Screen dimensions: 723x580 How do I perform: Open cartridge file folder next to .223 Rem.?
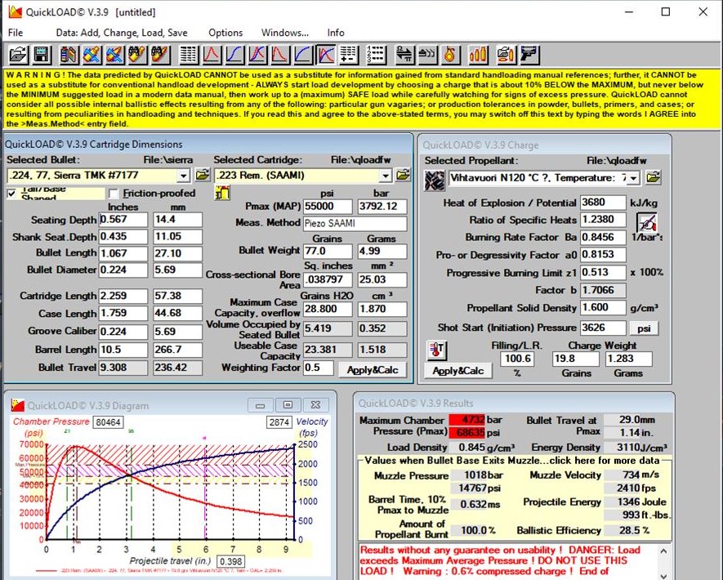pyautogui.click(x=403, y=175)
